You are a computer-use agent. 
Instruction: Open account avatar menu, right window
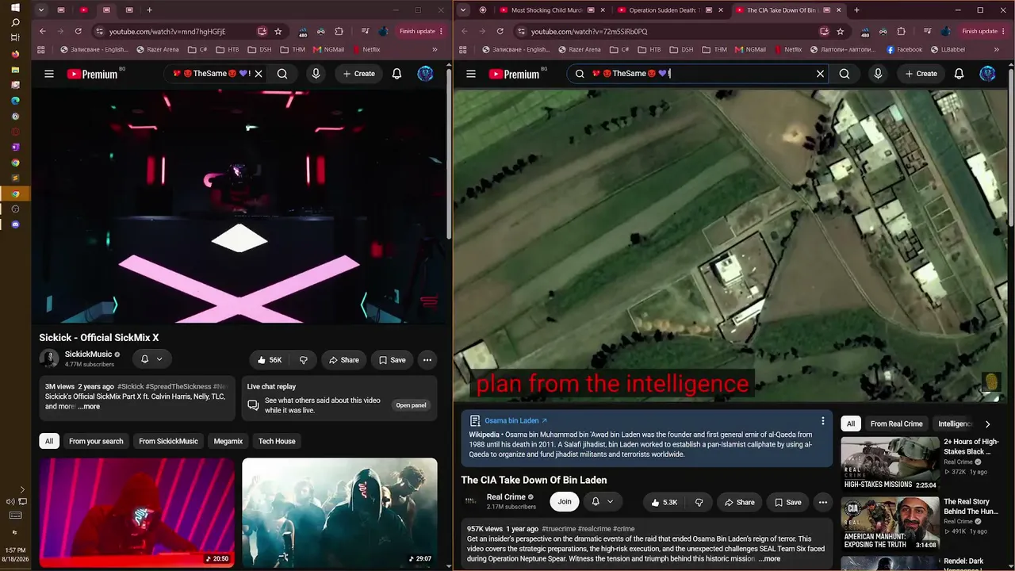[987, 74]
